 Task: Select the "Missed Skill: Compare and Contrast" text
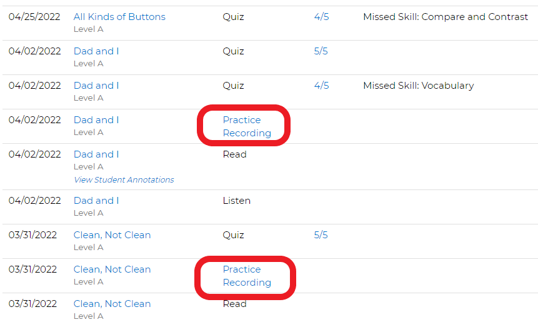(x=446, y=17)
